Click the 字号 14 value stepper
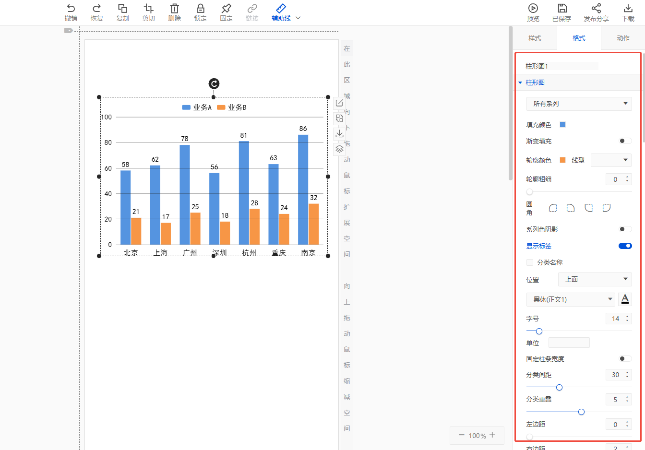645x450 pixels. 619,319
